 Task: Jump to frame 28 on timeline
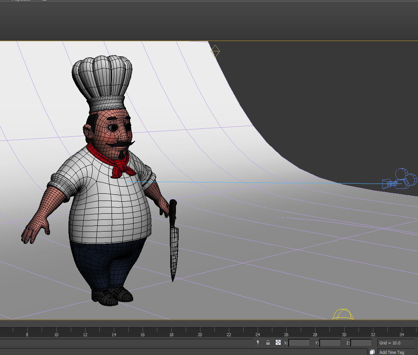pyautogui.click(x=315, y=335)
